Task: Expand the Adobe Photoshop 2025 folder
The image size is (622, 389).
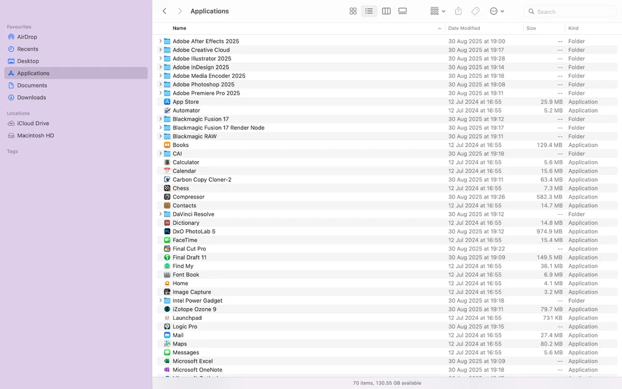Action: [x=160, y=85]
